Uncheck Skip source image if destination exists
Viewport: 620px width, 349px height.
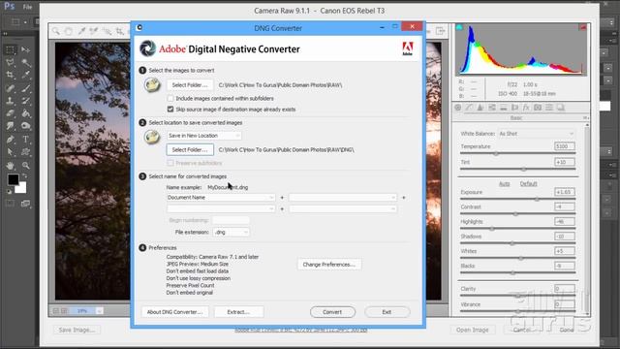[x=170, y=109]
